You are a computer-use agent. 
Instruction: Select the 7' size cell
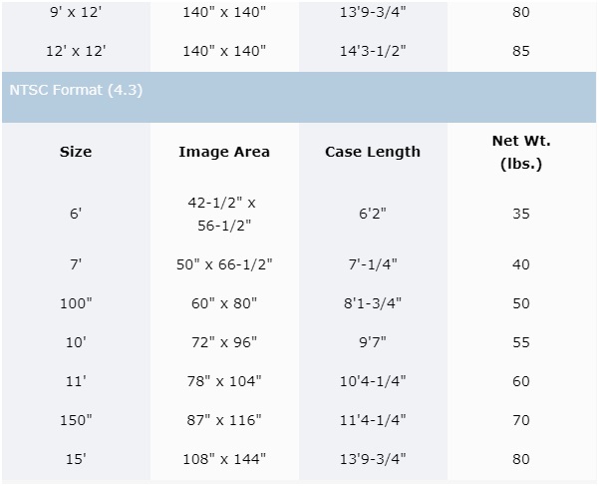tap(76, 263)
